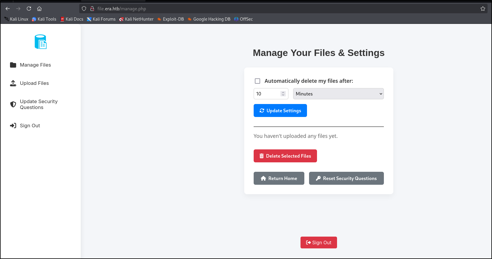Enable automatically delete my files checkbox
This screenshot has width=492, height=259.
(x=257, y=81)
